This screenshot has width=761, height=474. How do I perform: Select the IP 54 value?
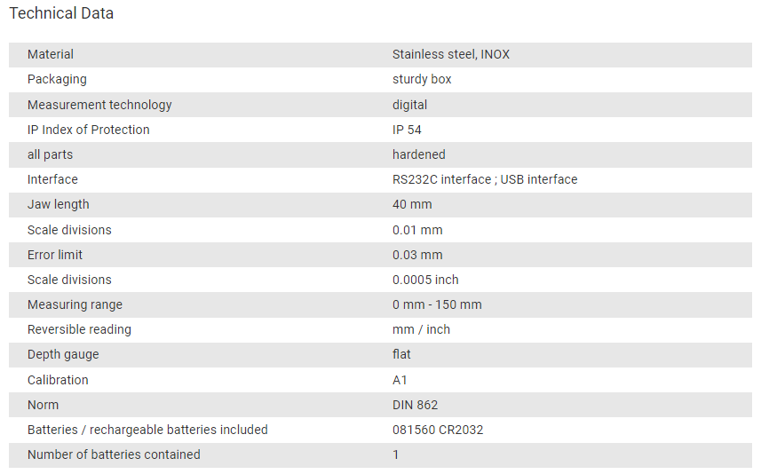point(407,130)
